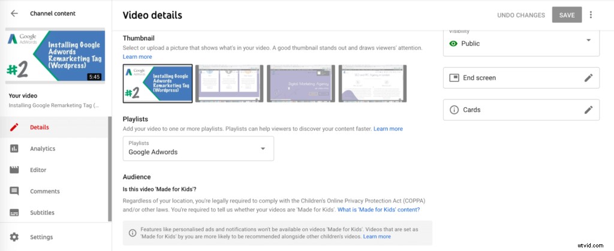Select the fourth auto-generated thumbnail
Screen dimensions: 614x251
coord(372,83)
